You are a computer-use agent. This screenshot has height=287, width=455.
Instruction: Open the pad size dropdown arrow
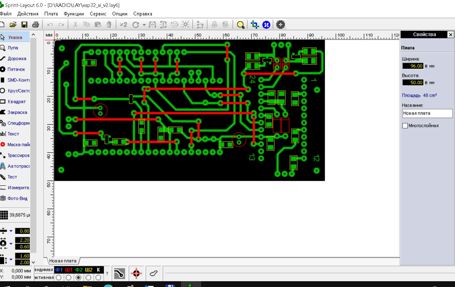pyautogui.click(x=11, y=243)
